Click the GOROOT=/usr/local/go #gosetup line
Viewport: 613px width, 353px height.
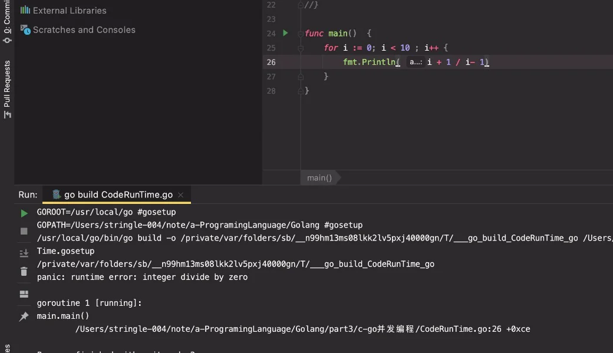106,212
